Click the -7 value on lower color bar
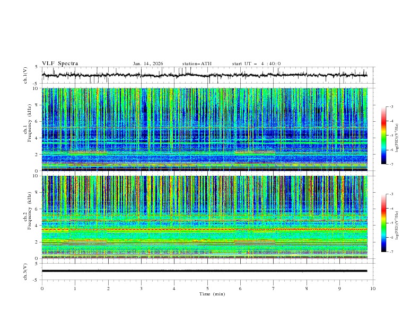 tap(391, 252)
